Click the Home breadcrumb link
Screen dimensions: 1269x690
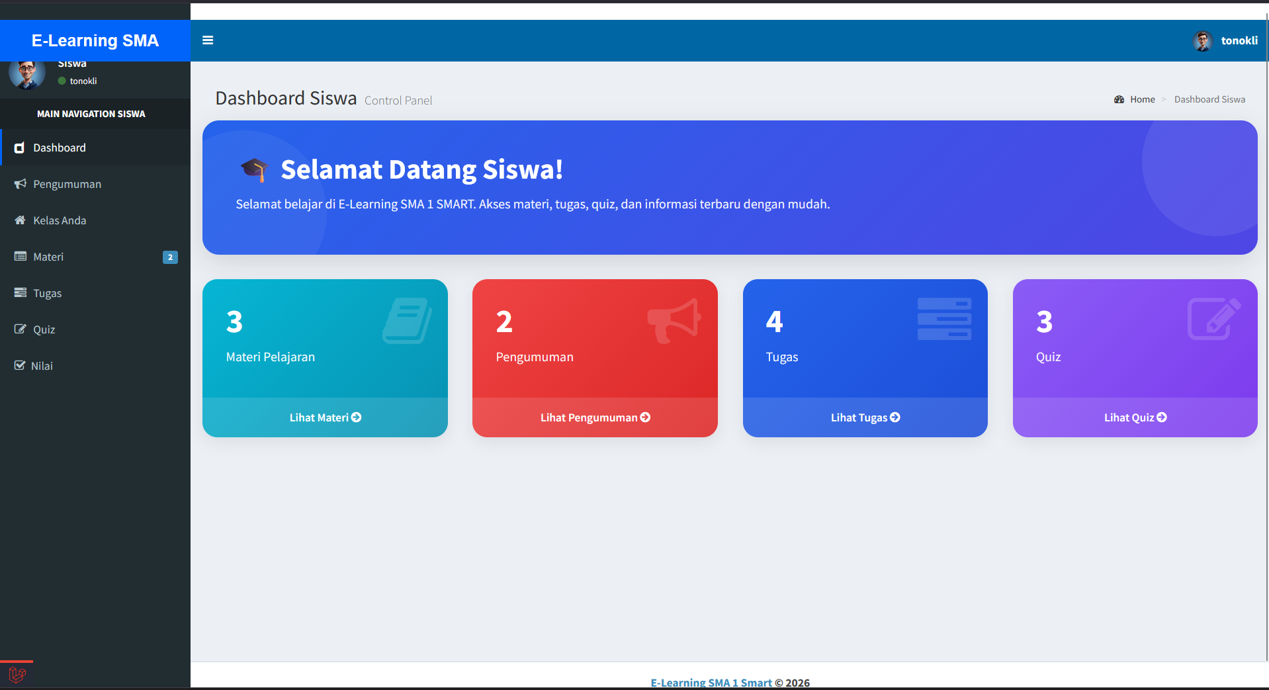[x=1142, y=99]
